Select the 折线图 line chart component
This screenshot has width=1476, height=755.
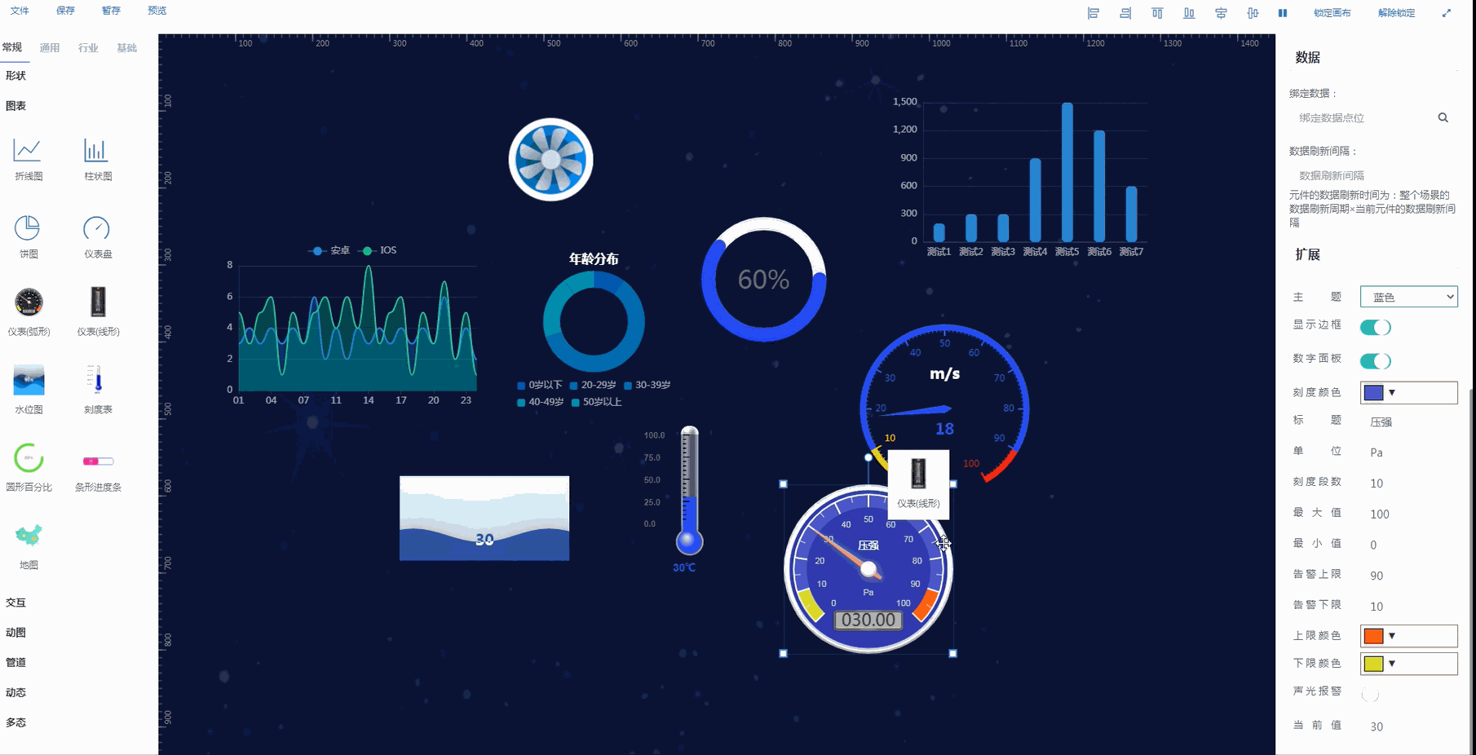click(29, 159)
